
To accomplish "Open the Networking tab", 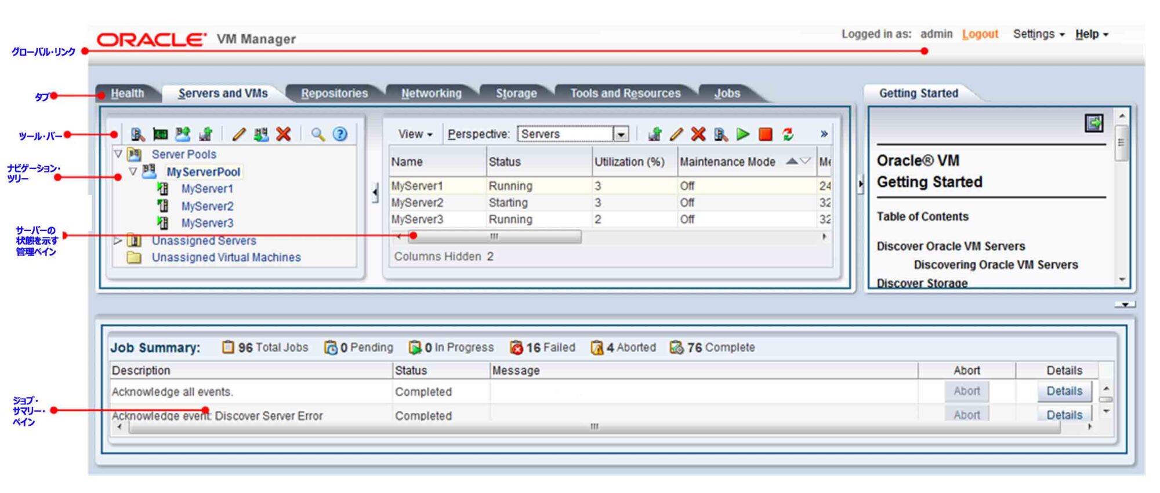I will click(431, 93).
